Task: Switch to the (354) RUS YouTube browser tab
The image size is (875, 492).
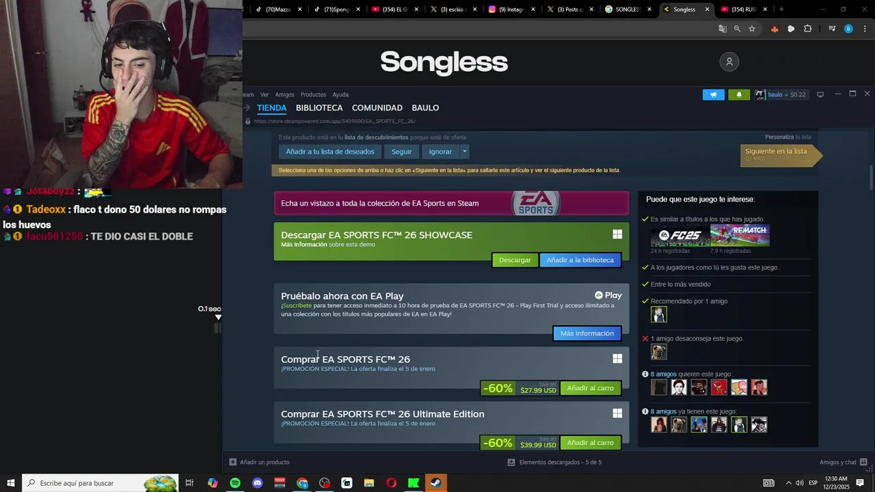Action: (743, 10)
